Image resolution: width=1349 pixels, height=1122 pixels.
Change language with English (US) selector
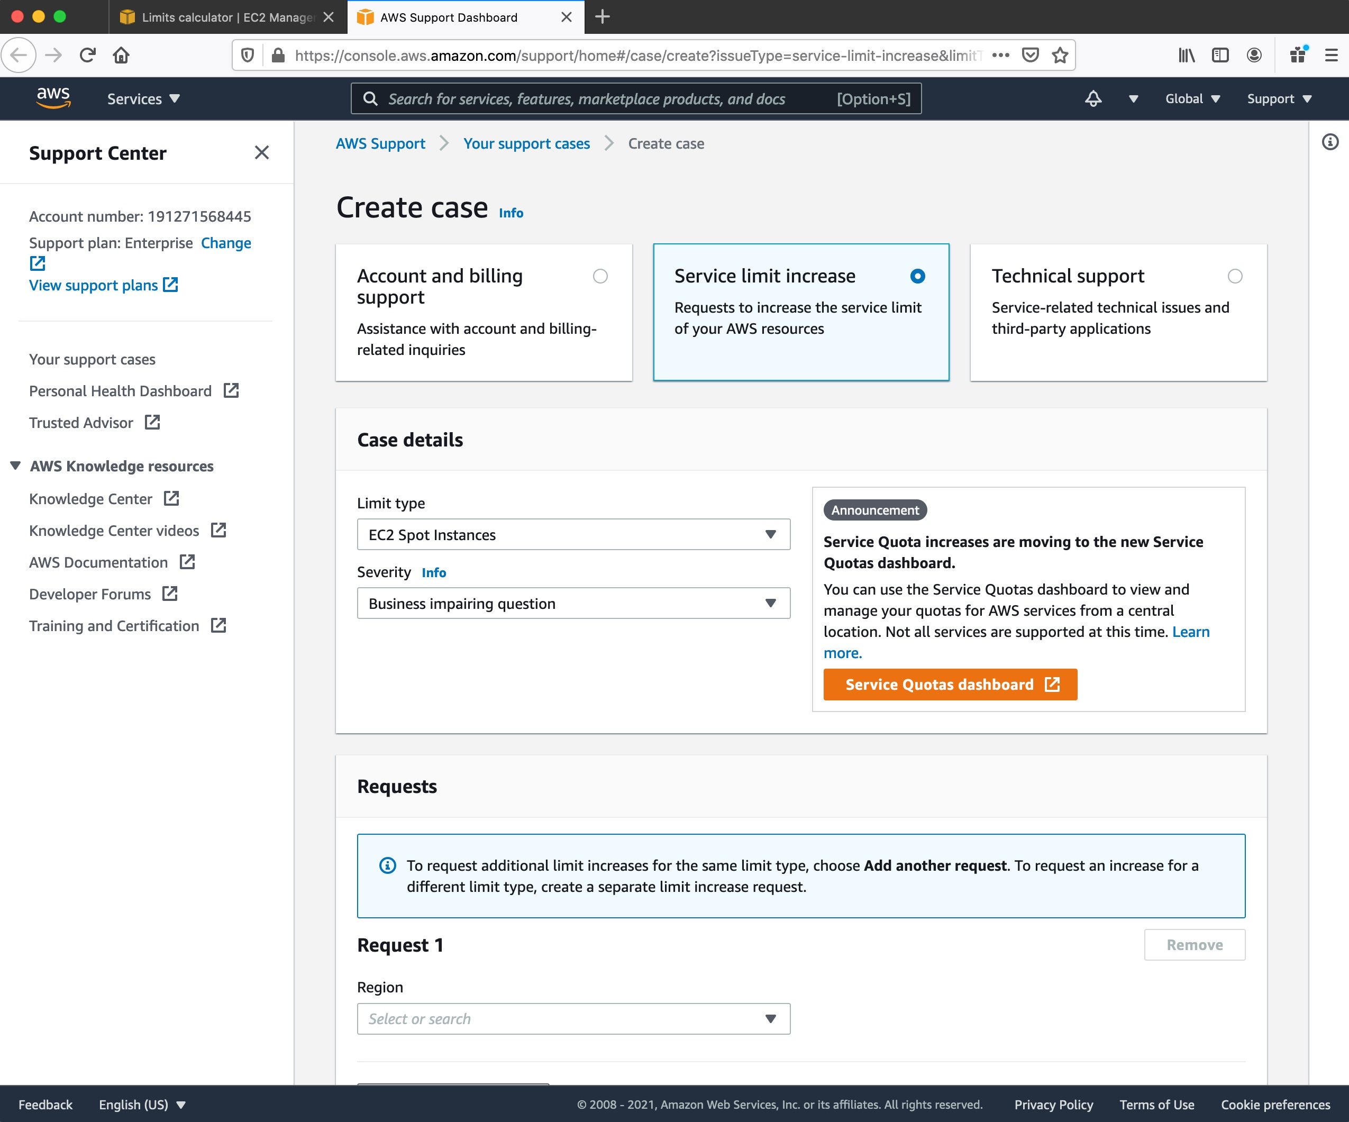[142, 1104]
